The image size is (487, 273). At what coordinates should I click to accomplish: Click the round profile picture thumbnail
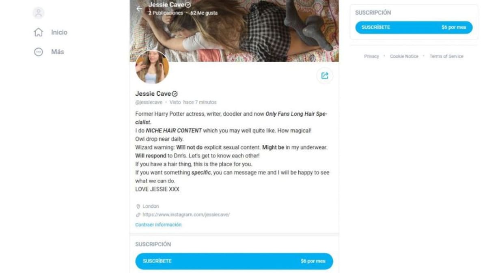152,67
